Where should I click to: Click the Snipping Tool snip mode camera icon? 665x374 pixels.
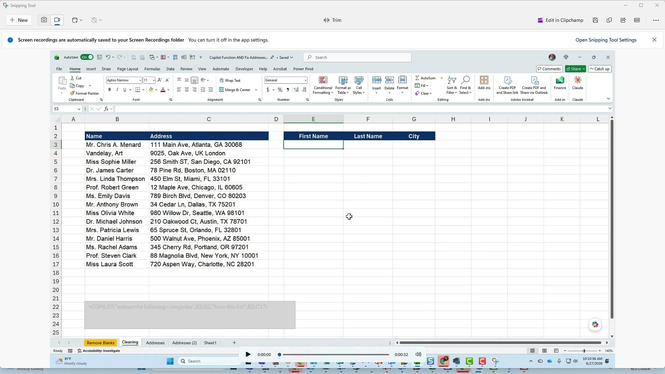[x=44, y=20]
